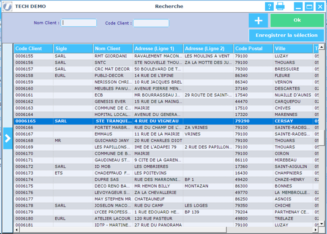
Task: Click the printer icon in title bar
Action: click(280, 6)
